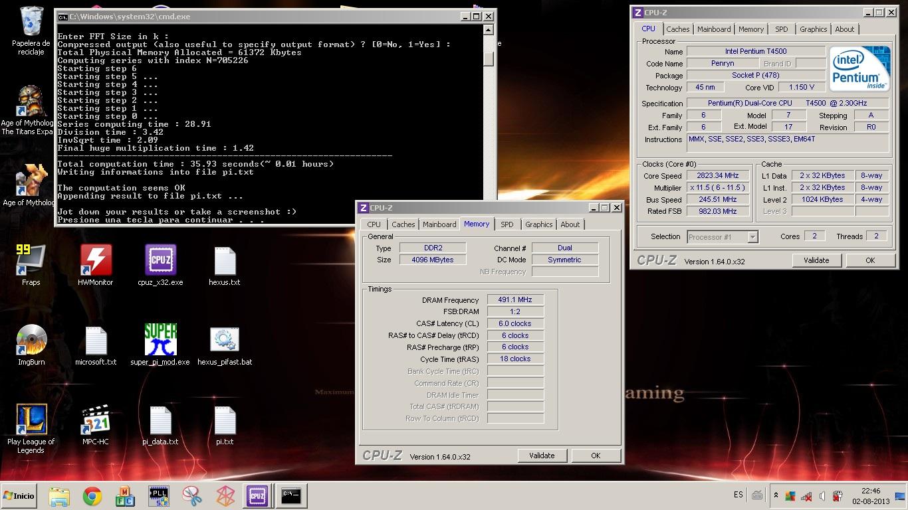The width and height of the screenshot is (908, 510).
Task: Open the MFC blocks taskbar icon
Action: [x=125, y=496]
